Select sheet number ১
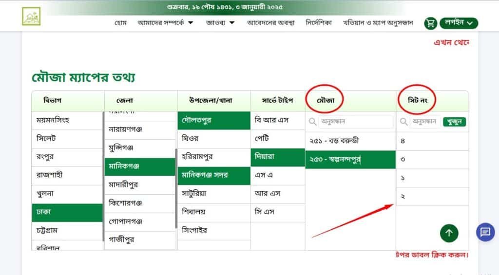 [x=433, y=178]
